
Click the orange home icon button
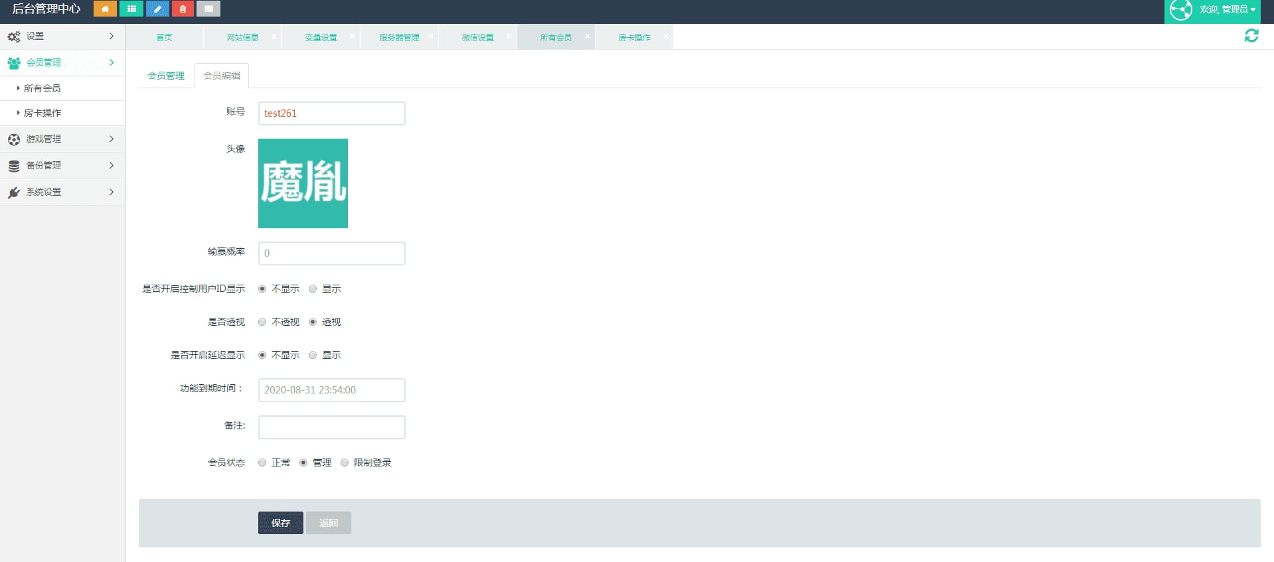coord(105,9)
